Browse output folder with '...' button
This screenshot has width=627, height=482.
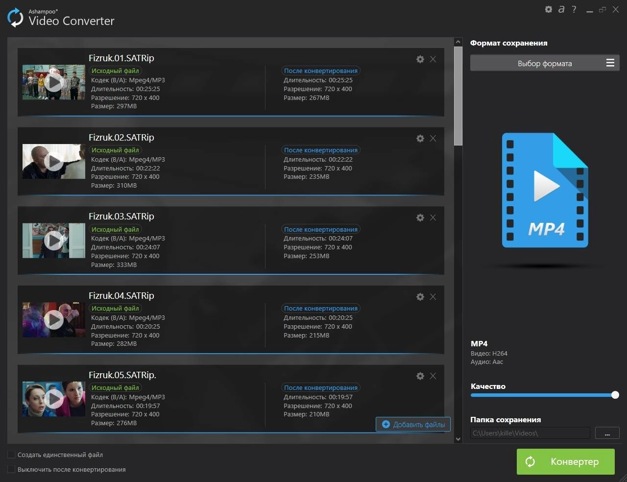607,433
